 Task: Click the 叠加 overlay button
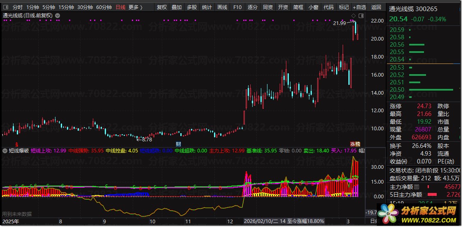pos(177,7)
